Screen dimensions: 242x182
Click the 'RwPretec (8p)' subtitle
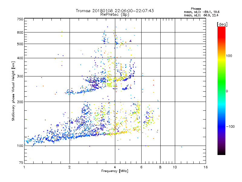[x=115, y=15]
